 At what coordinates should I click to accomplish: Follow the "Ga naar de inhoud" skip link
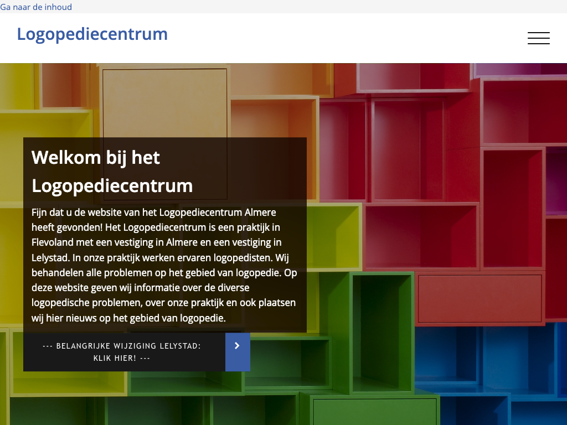tap(36, 7)
